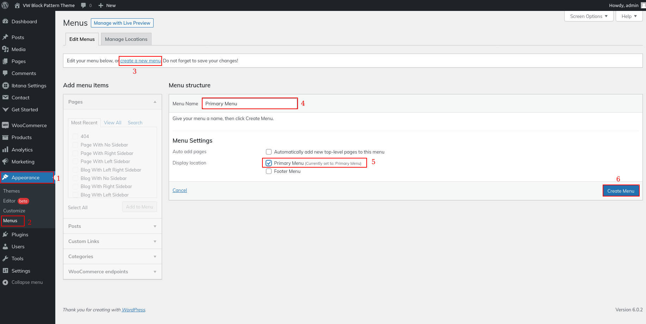Click the Create Menu button
The image size is (646, 324).
pos(621,191)
